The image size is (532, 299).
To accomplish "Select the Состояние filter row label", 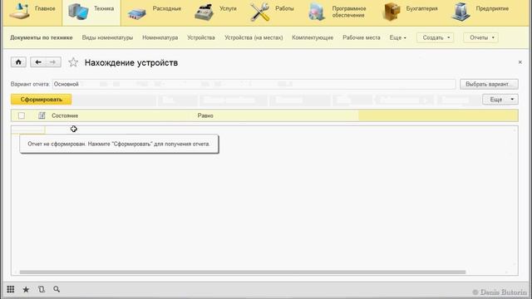I will (x=65, y=115).
